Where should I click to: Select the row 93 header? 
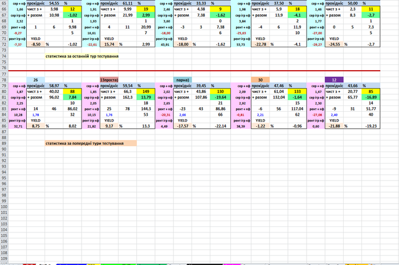click(x=4, y=166)
